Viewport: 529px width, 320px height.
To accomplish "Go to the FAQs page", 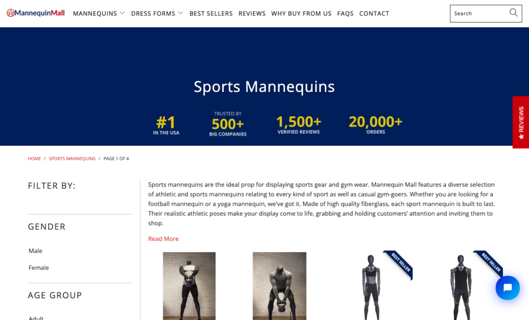I will pyautogui.click(x=346, y=13).
